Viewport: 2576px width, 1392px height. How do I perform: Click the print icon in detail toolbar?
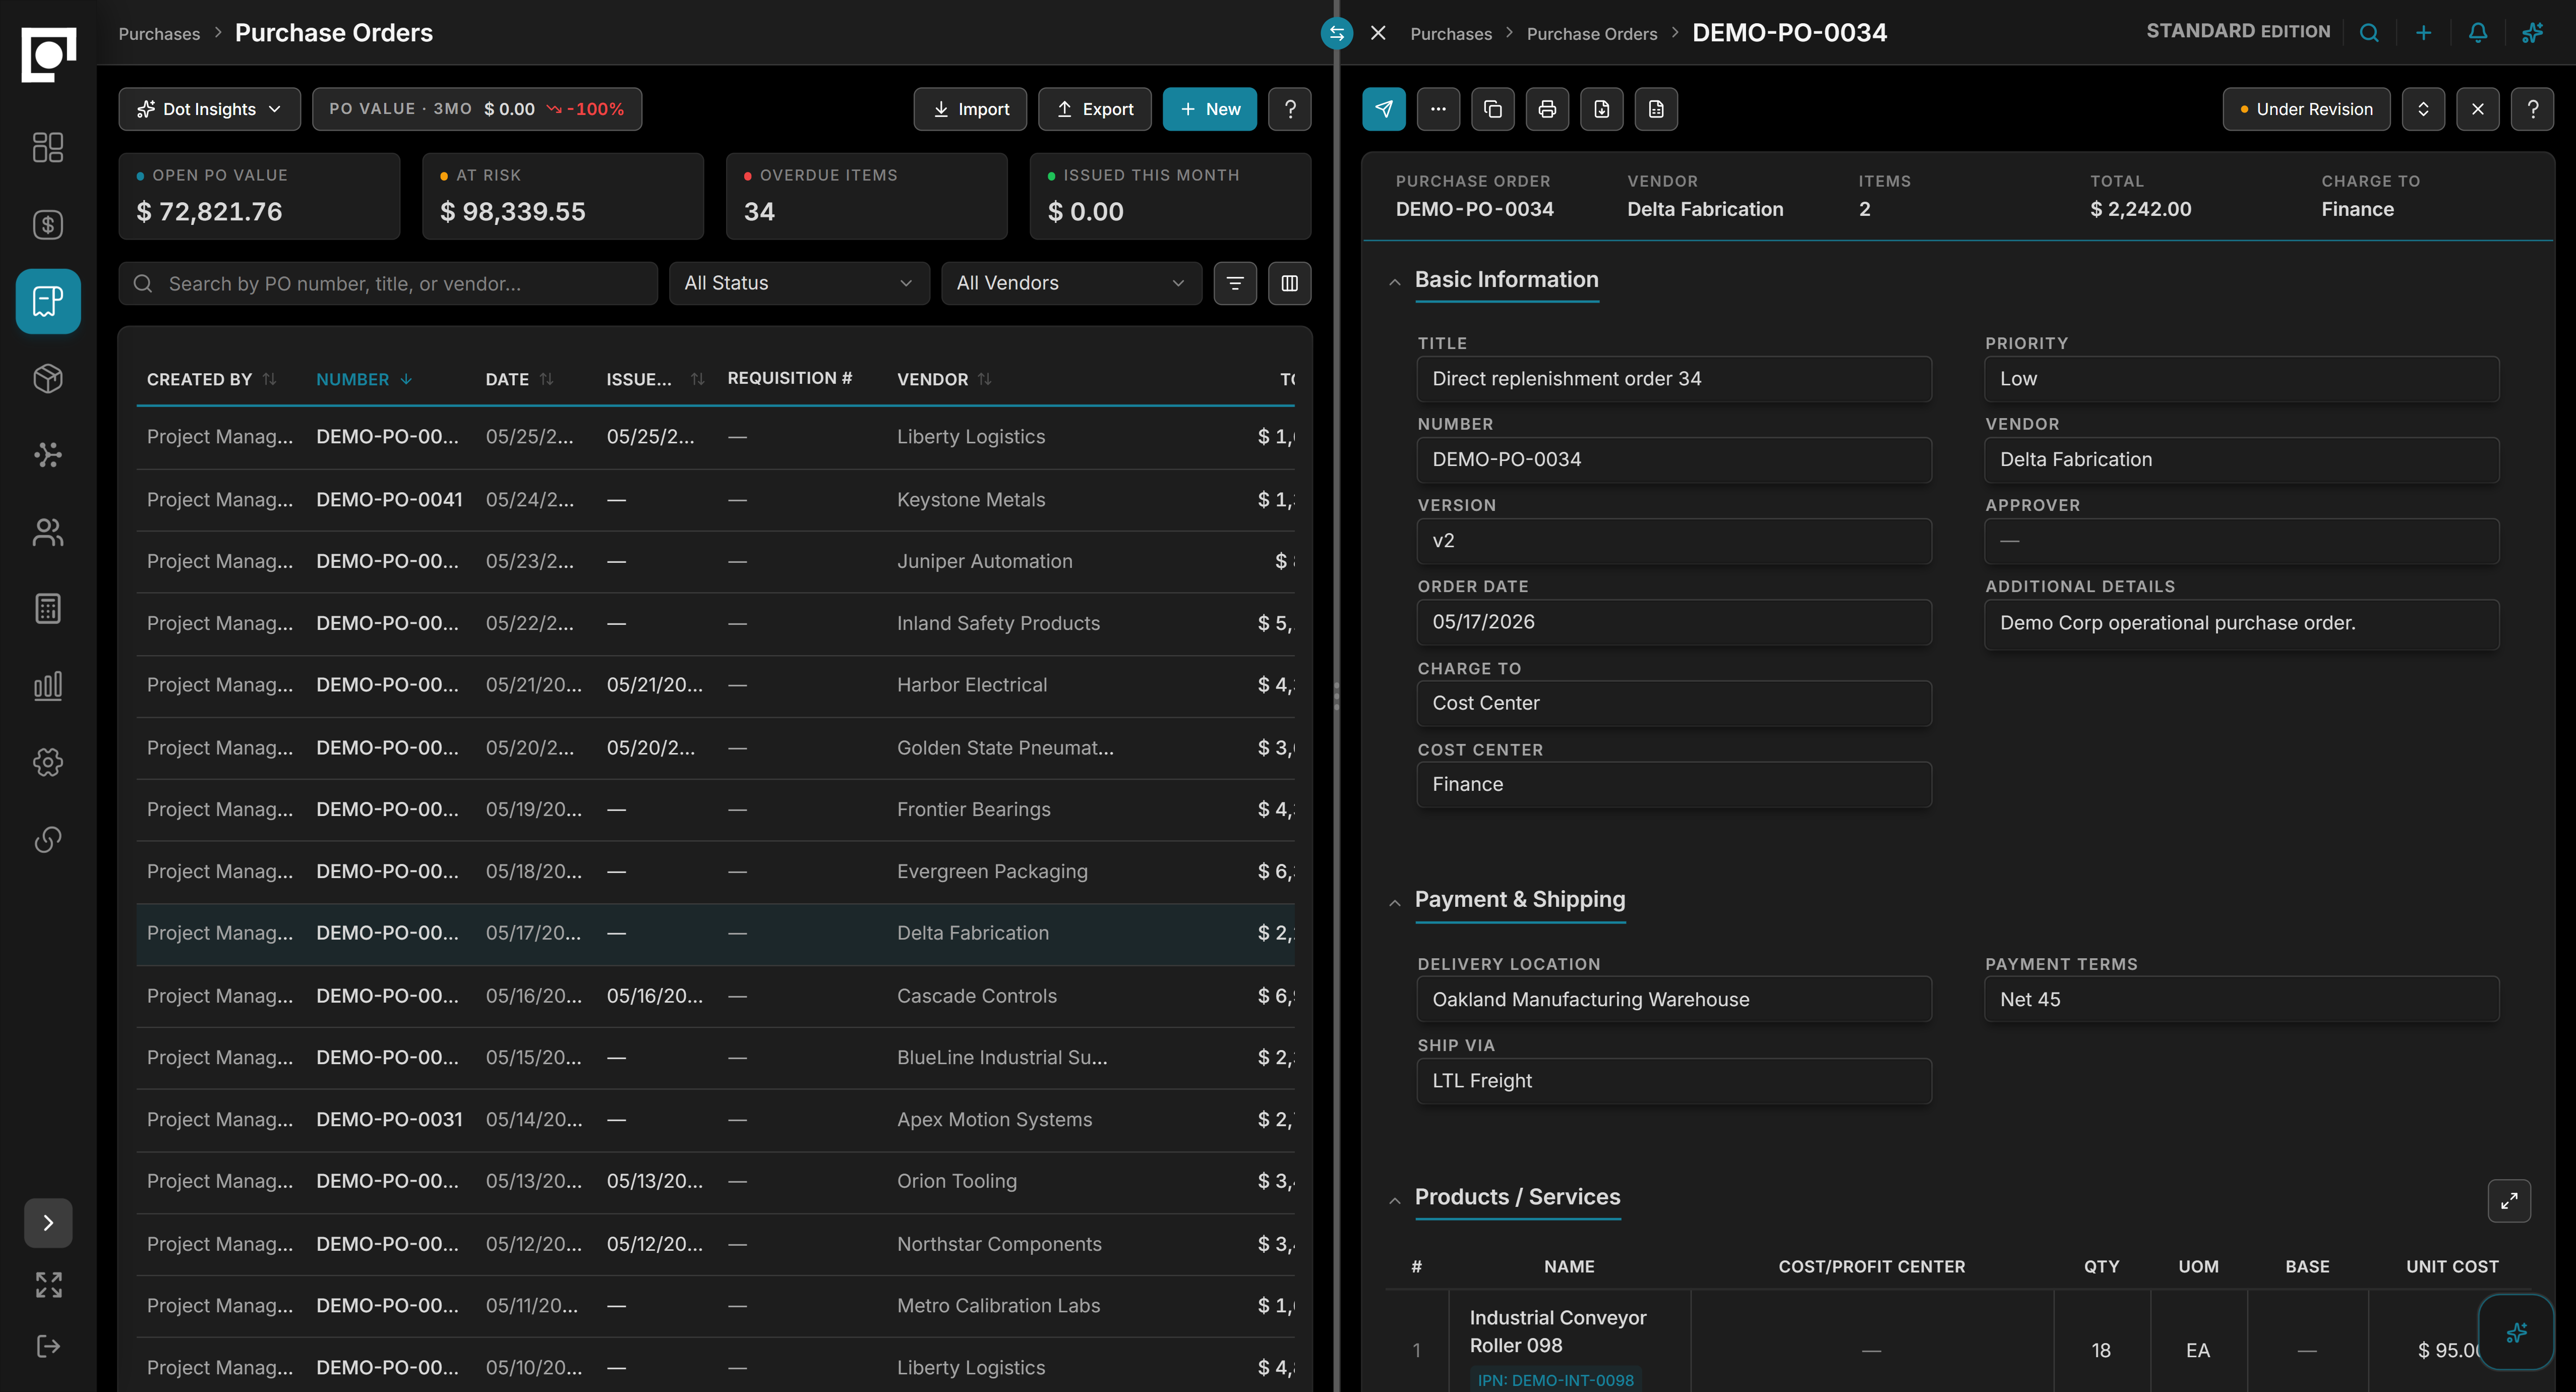point(1547,109)
